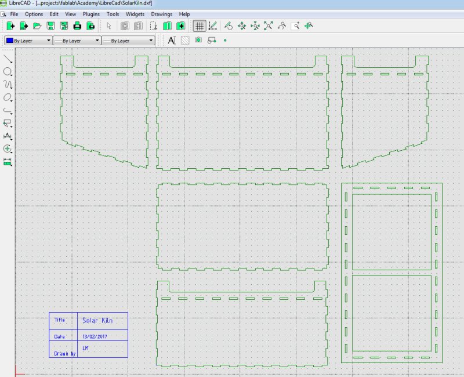Select the pointer arrow tool
This screenshot has width=464, height=377.
coord(109,26)
